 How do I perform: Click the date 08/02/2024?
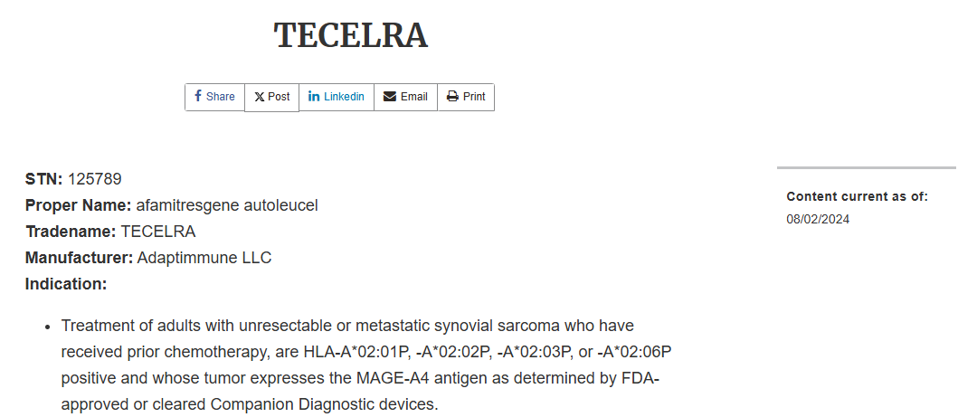pos(818,219)
